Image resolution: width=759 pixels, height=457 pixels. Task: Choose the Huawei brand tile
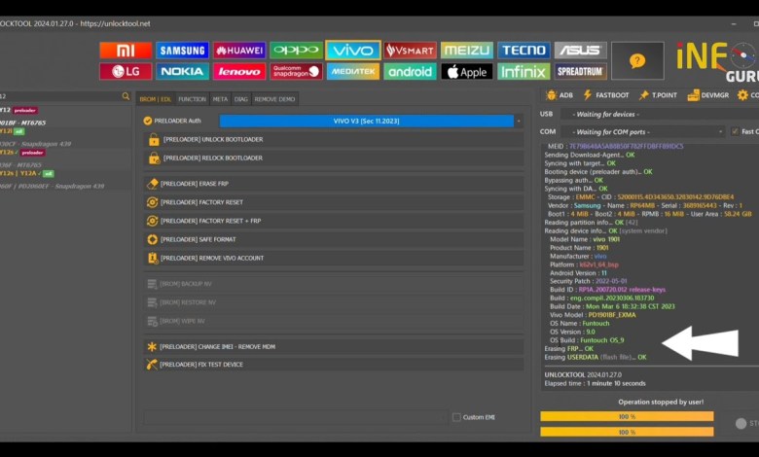239,51
